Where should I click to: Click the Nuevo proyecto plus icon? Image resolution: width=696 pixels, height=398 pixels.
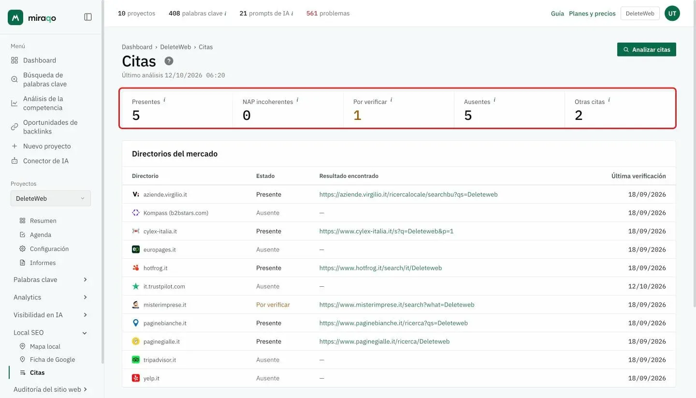tap(14, 146)
